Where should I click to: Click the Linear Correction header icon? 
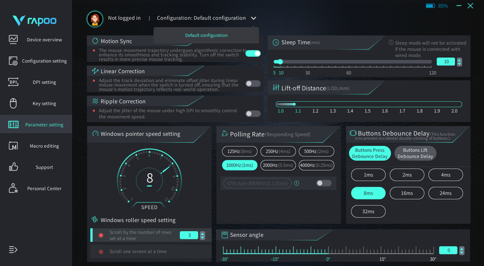coord(95,71)
